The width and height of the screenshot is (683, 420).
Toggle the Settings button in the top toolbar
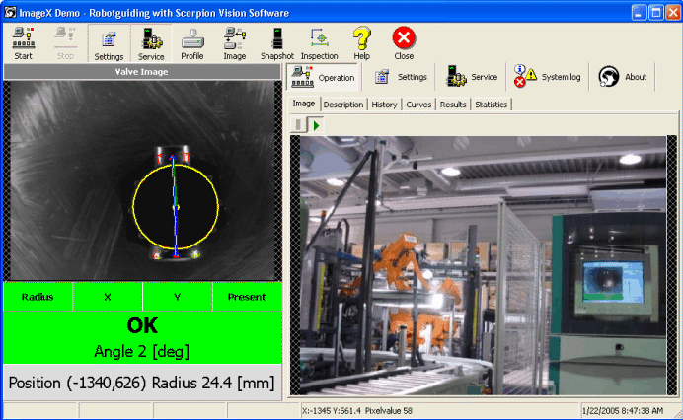coord(109,43)
